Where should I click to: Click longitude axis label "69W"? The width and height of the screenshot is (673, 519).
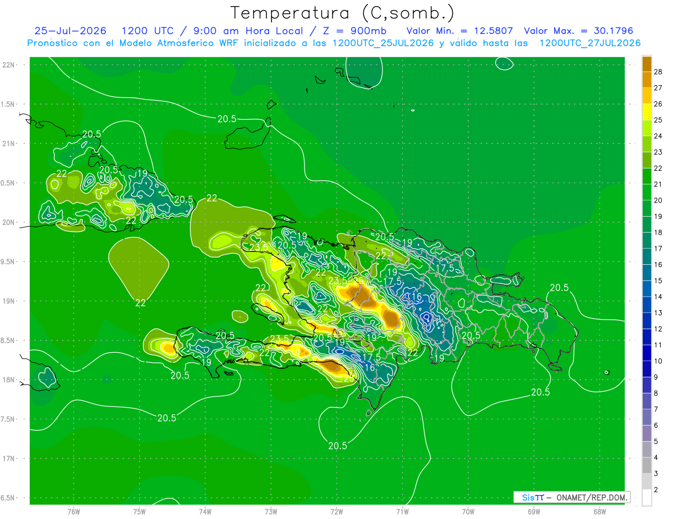(534, 512)
